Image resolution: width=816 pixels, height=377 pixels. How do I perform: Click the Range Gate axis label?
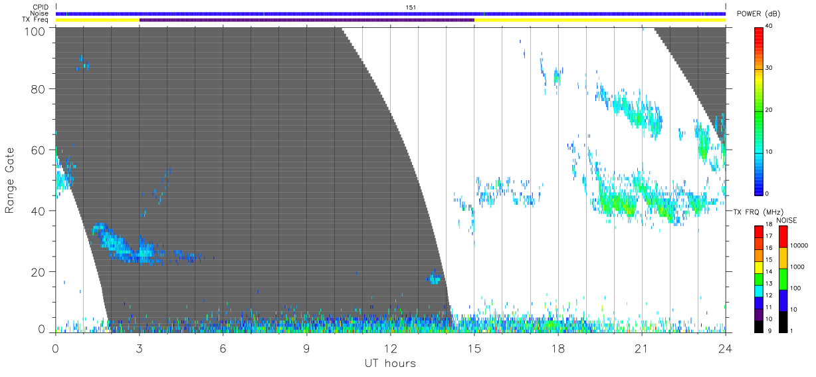pyautogui.click(x=10, y=180)
